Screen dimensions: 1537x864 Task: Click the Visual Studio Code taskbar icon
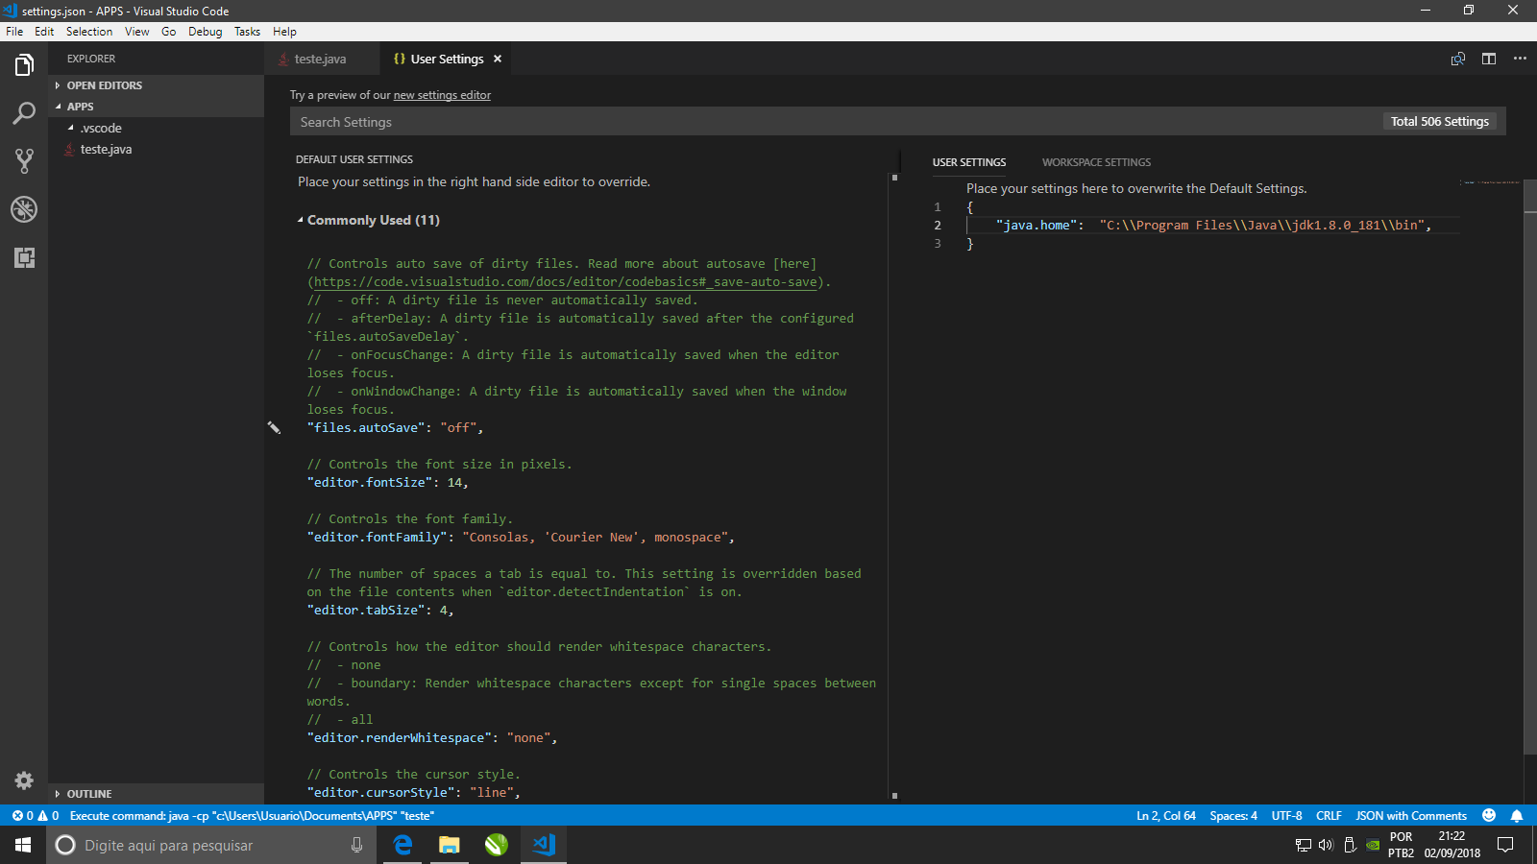pyautogui.click(x=544, y=845)
